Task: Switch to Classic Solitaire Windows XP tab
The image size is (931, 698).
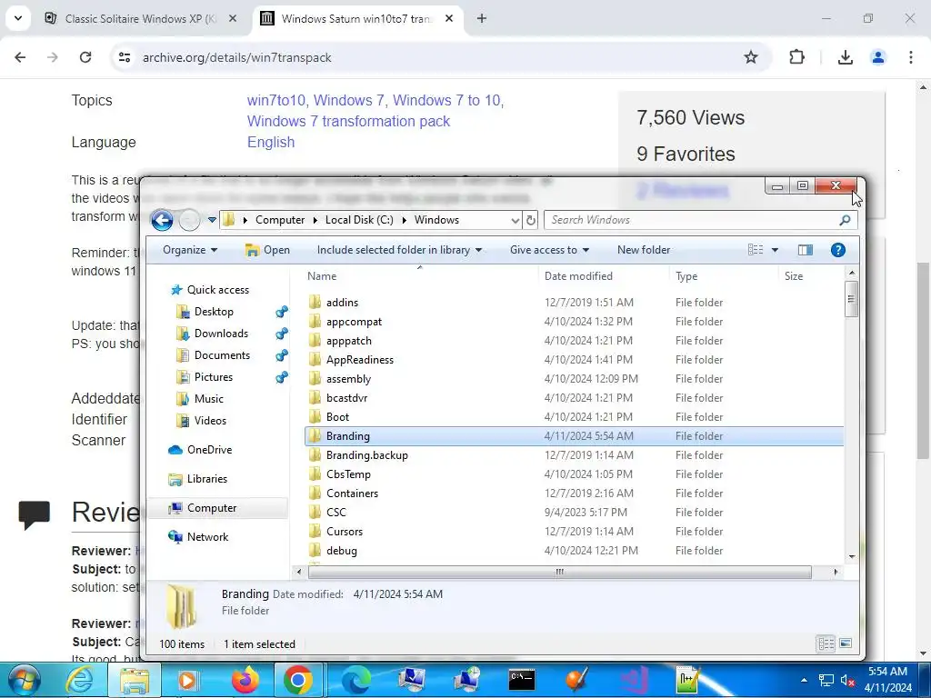Action: (141, 19)
